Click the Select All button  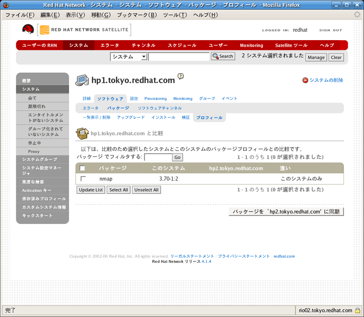(x=119, y=190)
